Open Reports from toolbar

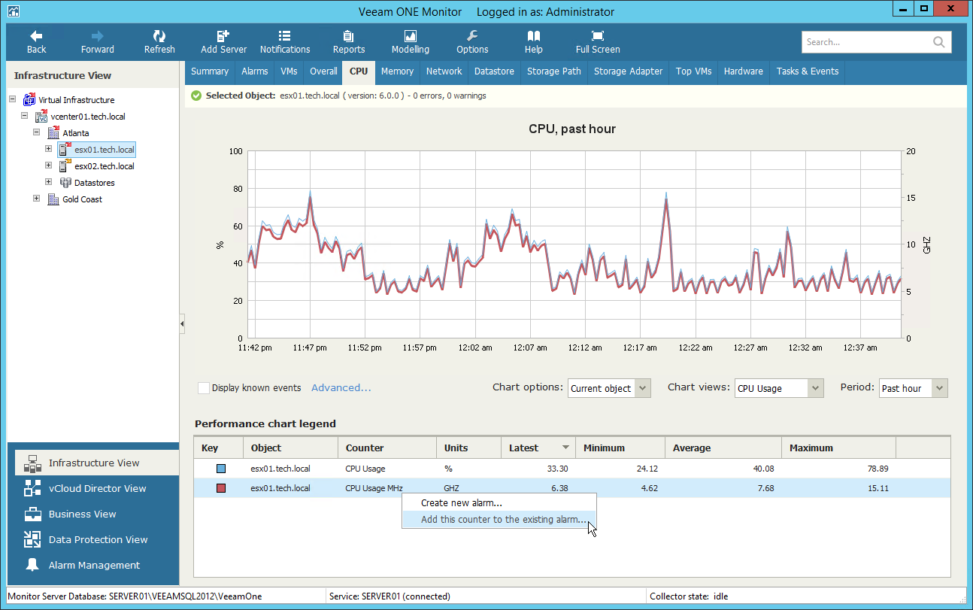click(x=349, y=41)
